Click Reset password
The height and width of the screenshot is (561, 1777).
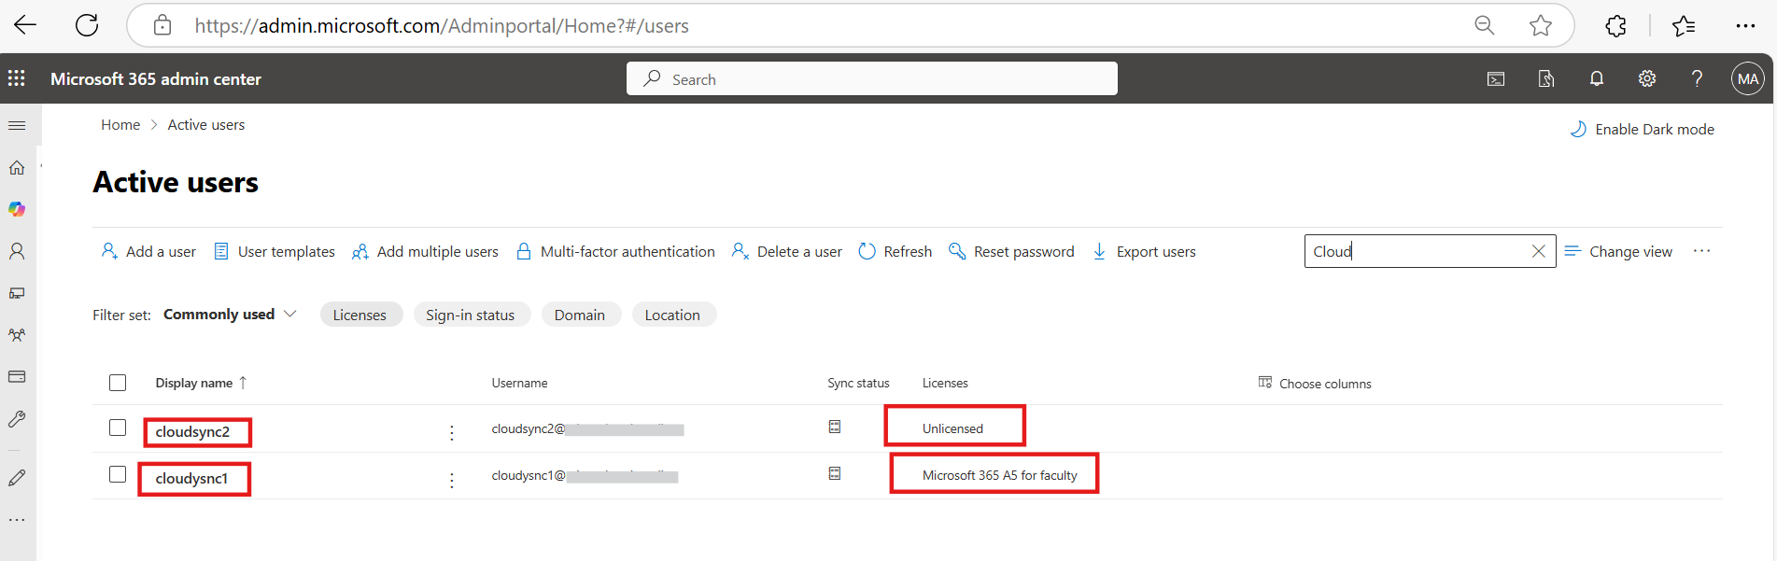[1011, 251]
